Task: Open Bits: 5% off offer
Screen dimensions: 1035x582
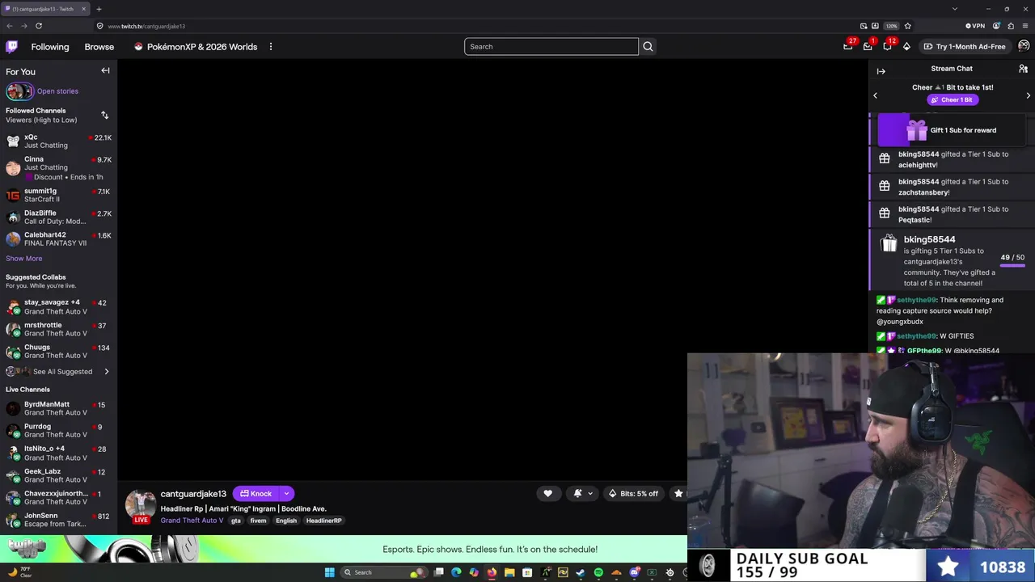Action: [634, 494]
